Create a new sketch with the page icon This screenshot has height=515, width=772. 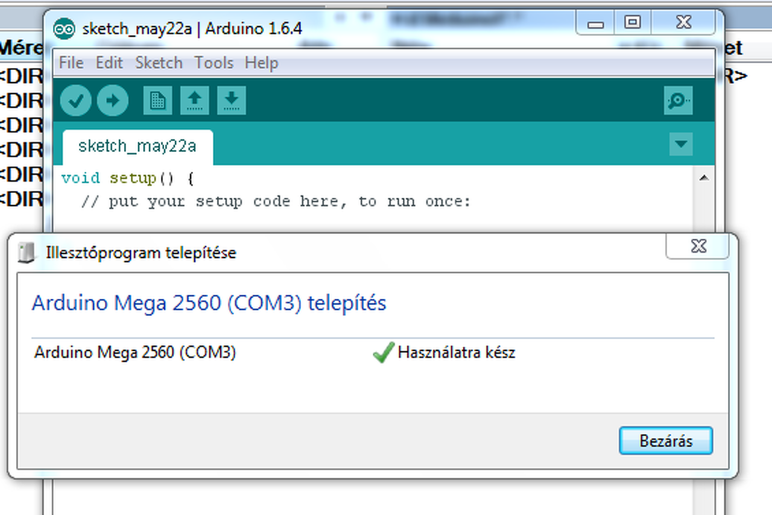(157, 101)
